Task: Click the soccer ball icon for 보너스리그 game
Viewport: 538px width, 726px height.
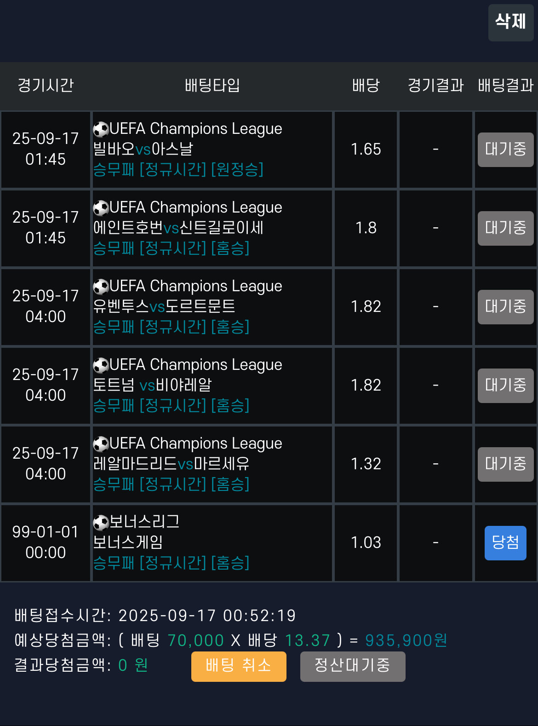Action: pyautogui.click(x=100, y=522)
